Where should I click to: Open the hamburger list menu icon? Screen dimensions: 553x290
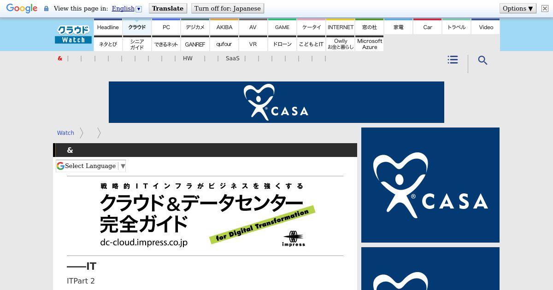pyautogui.click(x=453, y=60)
